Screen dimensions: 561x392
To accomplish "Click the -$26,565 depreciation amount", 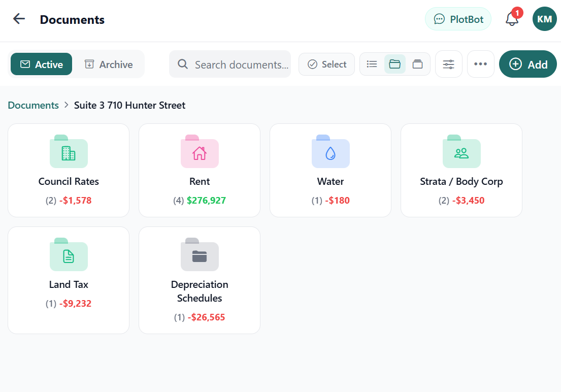I will tap(207, 317).
